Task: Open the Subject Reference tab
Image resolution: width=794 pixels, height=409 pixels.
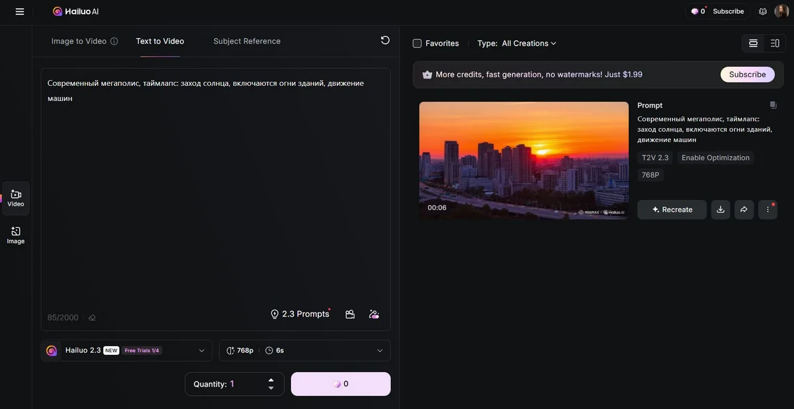Action: (x=247, y=41)
